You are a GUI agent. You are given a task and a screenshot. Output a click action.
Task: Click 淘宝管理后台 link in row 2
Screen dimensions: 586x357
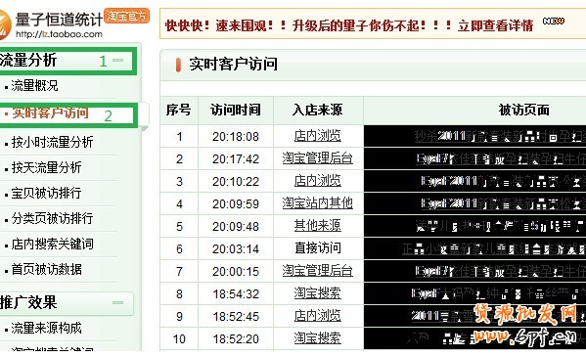pos(318,158)
